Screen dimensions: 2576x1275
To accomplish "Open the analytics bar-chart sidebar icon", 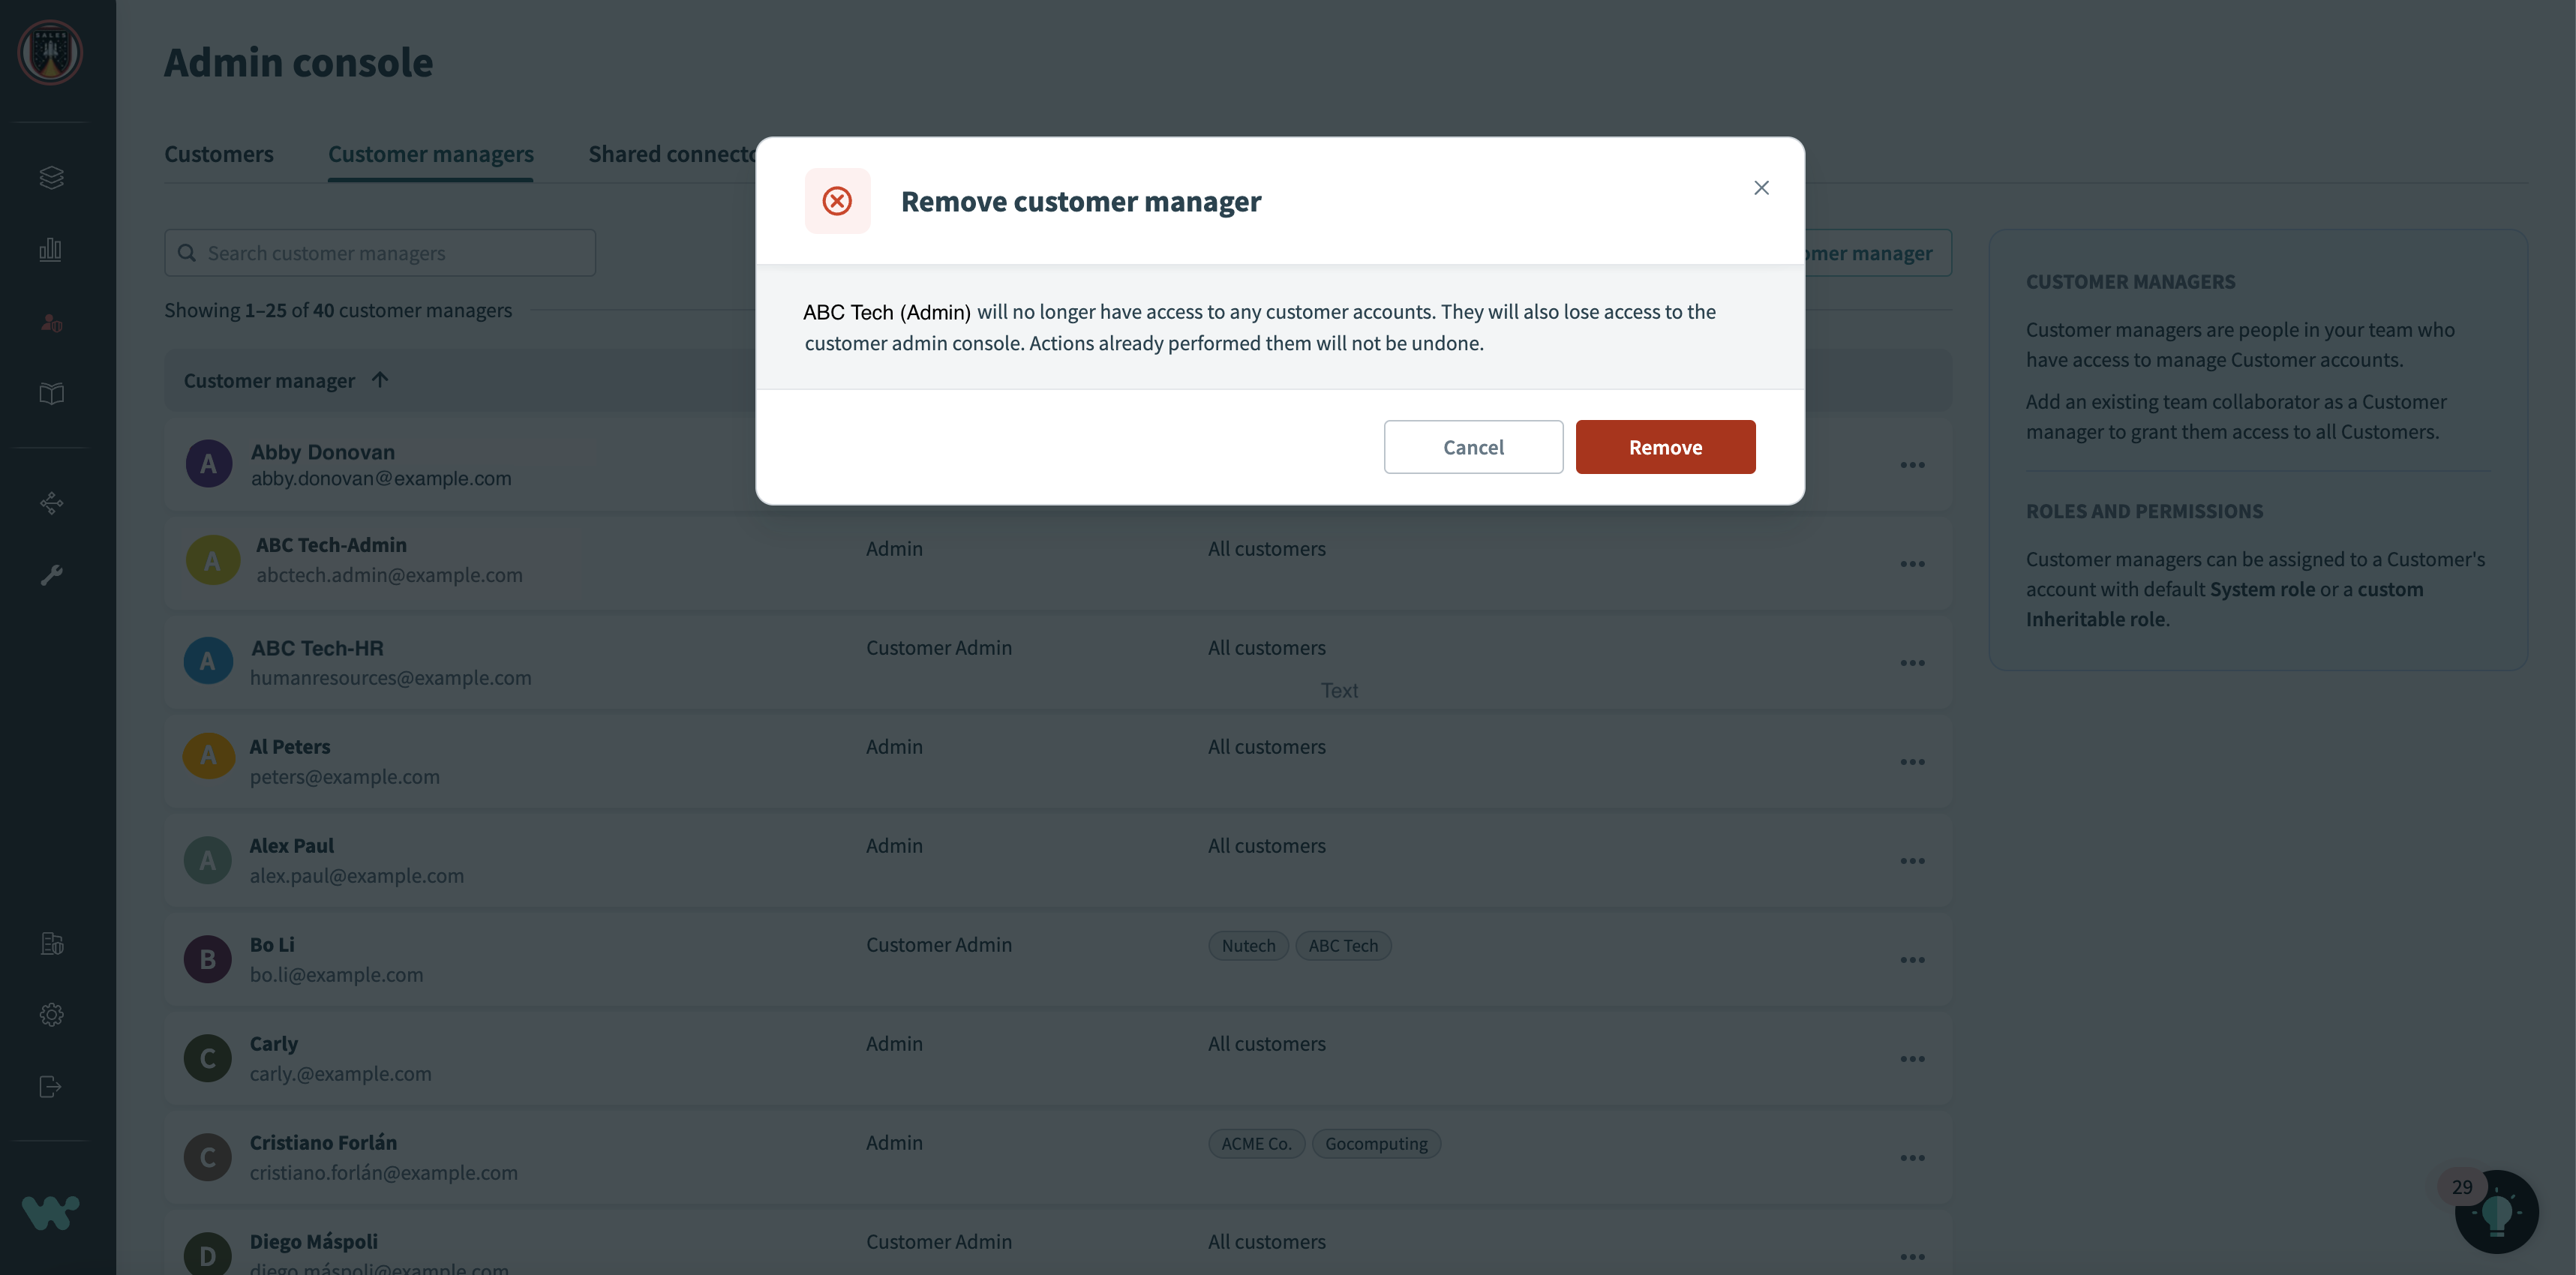I will pyautogui.click(x=50, y=249).
